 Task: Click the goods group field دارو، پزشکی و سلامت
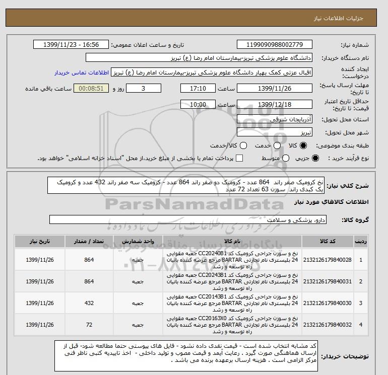[188, 219]
